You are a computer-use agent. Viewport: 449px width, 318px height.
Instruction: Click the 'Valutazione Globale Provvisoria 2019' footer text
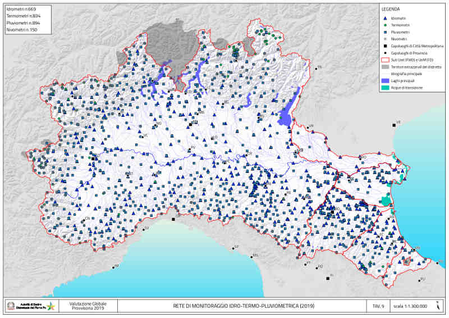point(88,306)
